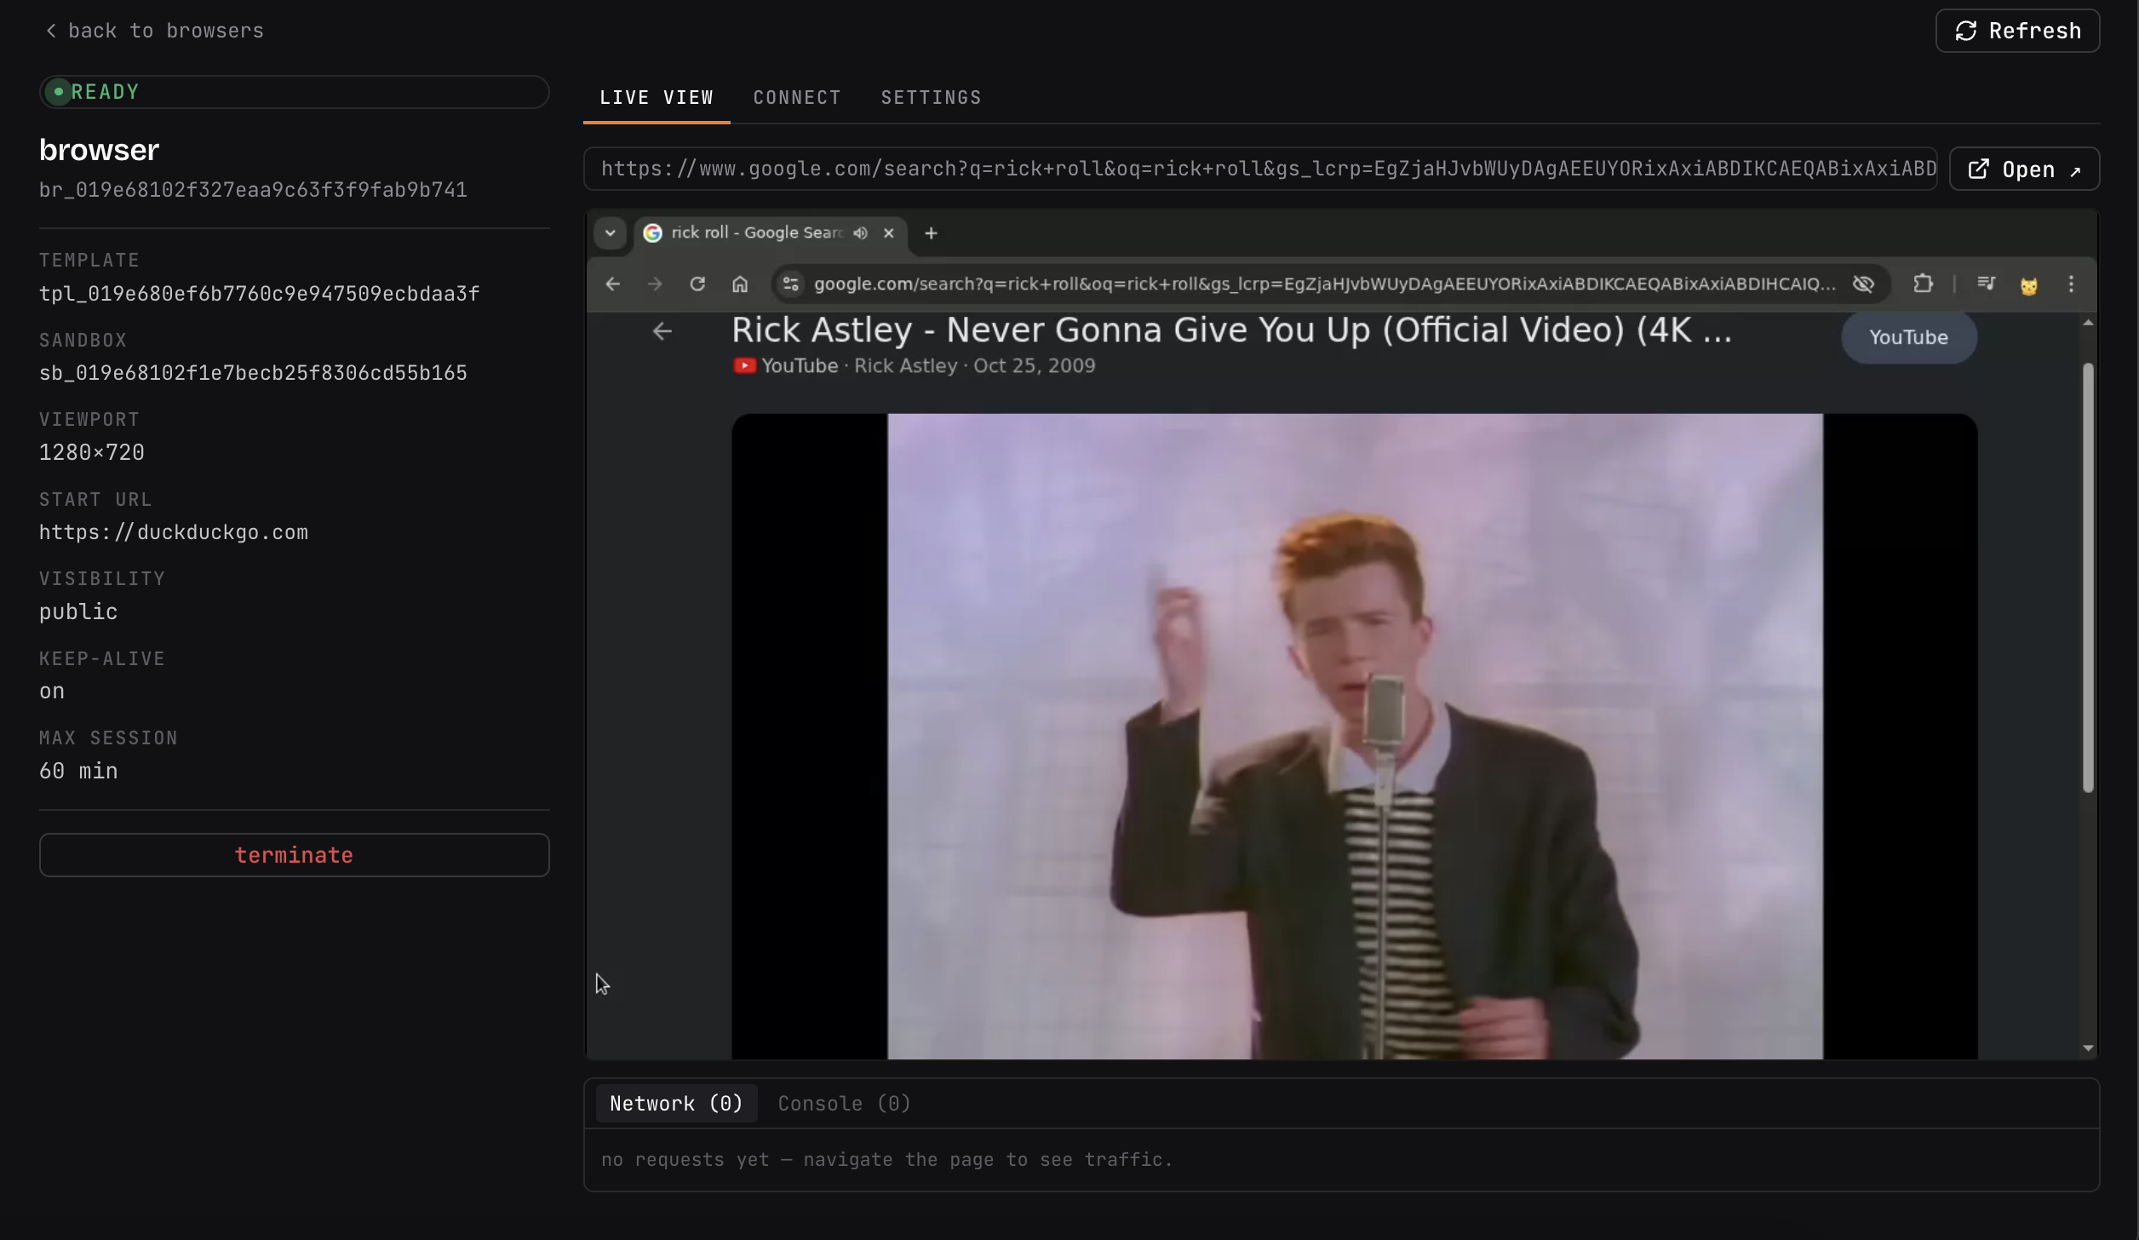Open site information icon in address bar

790,284
